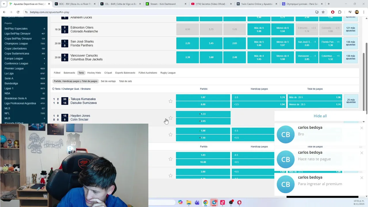Open the Opera extension icon in toolbar
368x207 pixels.
(x=333, y=12)
